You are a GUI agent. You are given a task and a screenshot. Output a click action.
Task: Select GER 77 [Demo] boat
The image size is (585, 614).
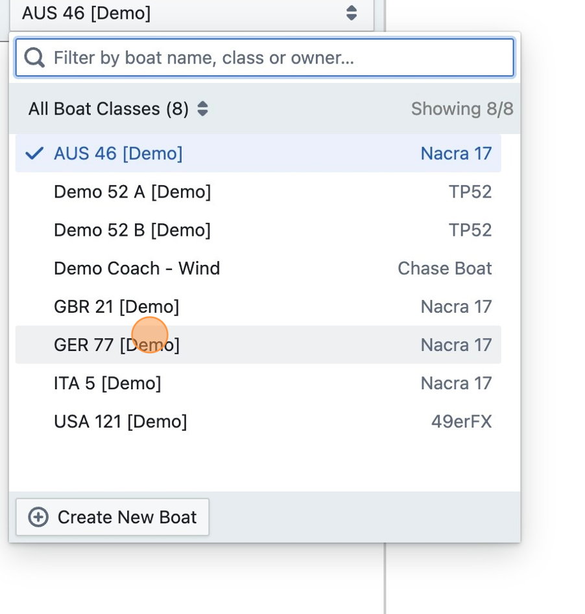click(258, 345)
